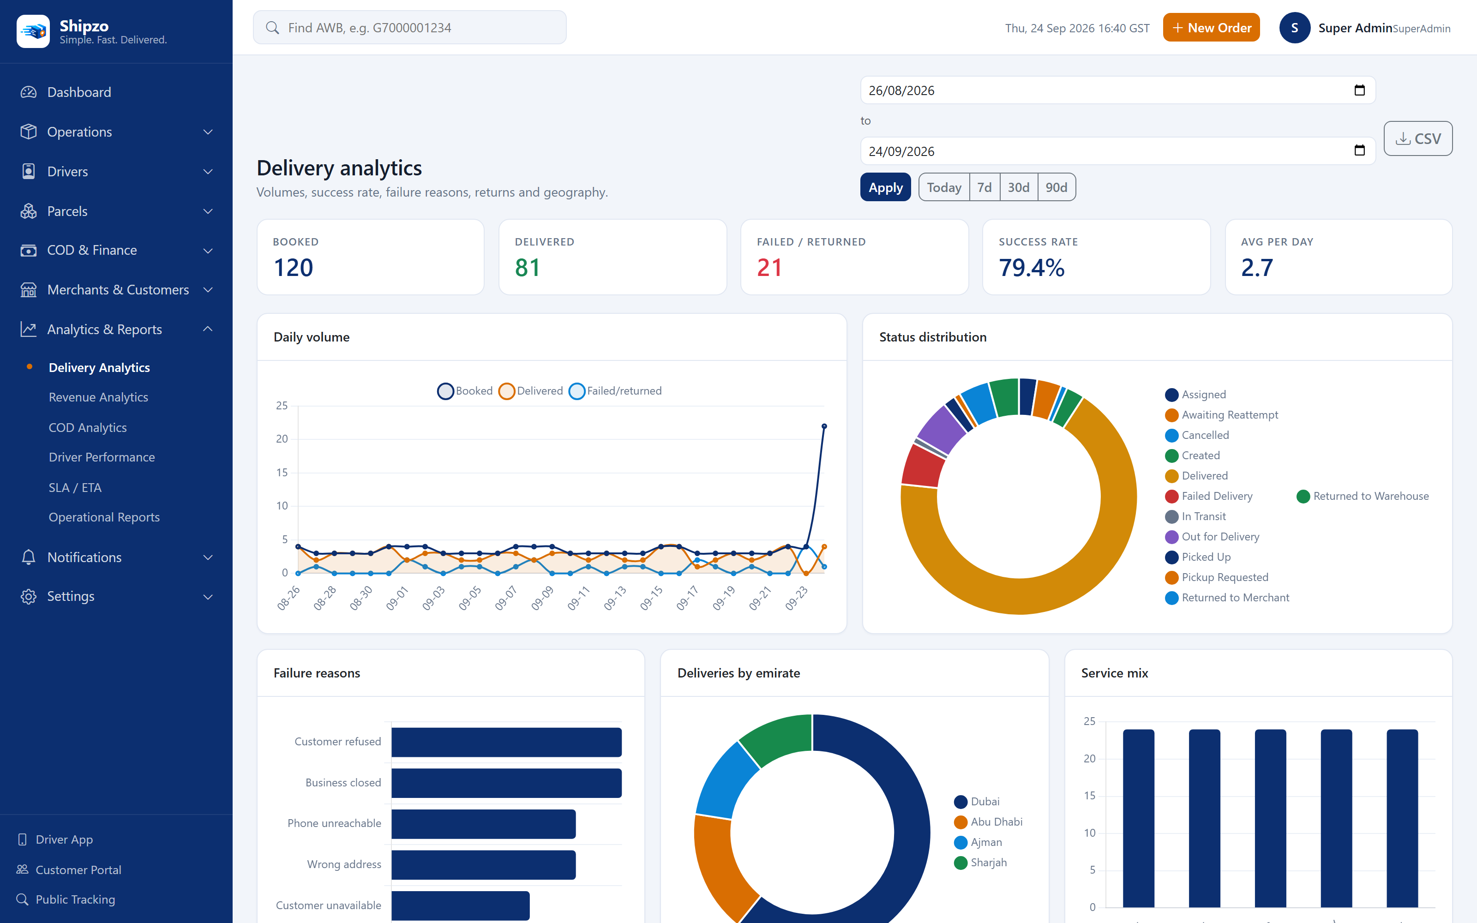Download CSV export
This screenshot has height=923, width=1477.
click(1418, 138)
